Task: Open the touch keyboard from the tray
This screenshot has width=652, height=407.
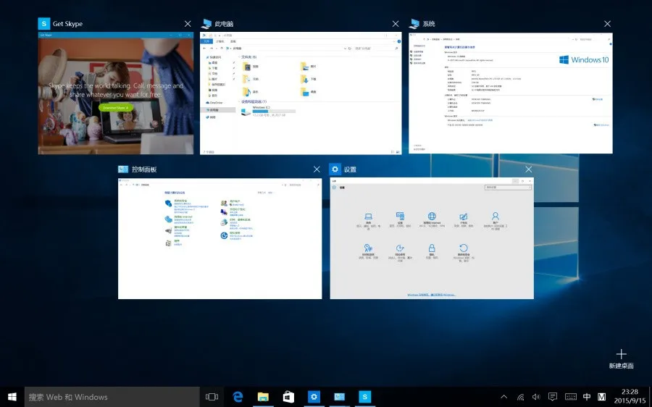Action: 570,397
